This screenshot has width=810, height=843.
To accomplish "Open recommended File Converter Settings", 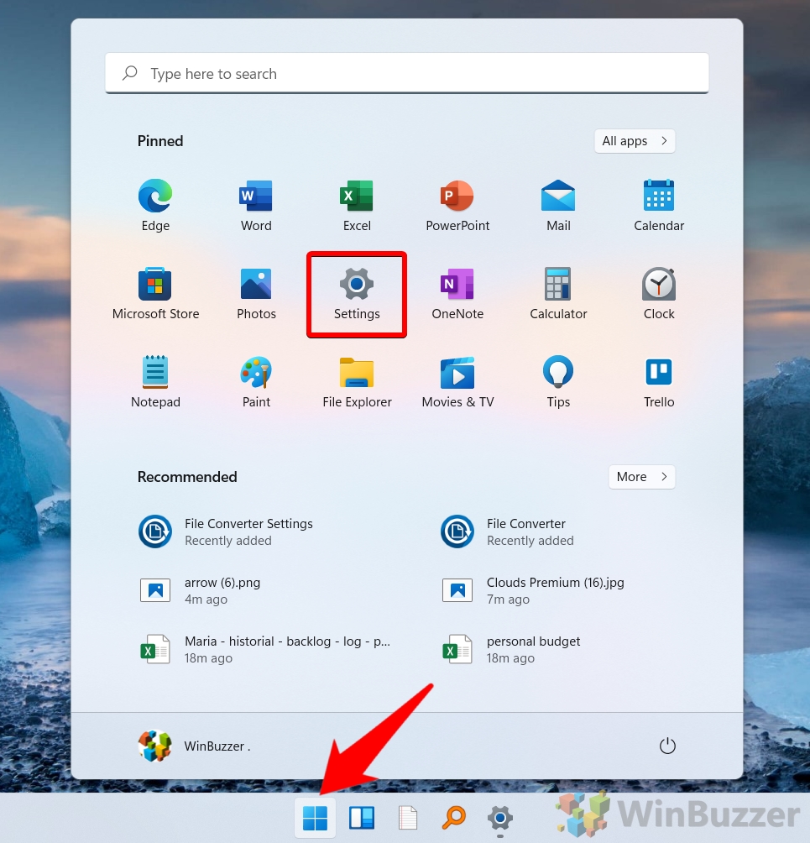I will tap(226, 531).
